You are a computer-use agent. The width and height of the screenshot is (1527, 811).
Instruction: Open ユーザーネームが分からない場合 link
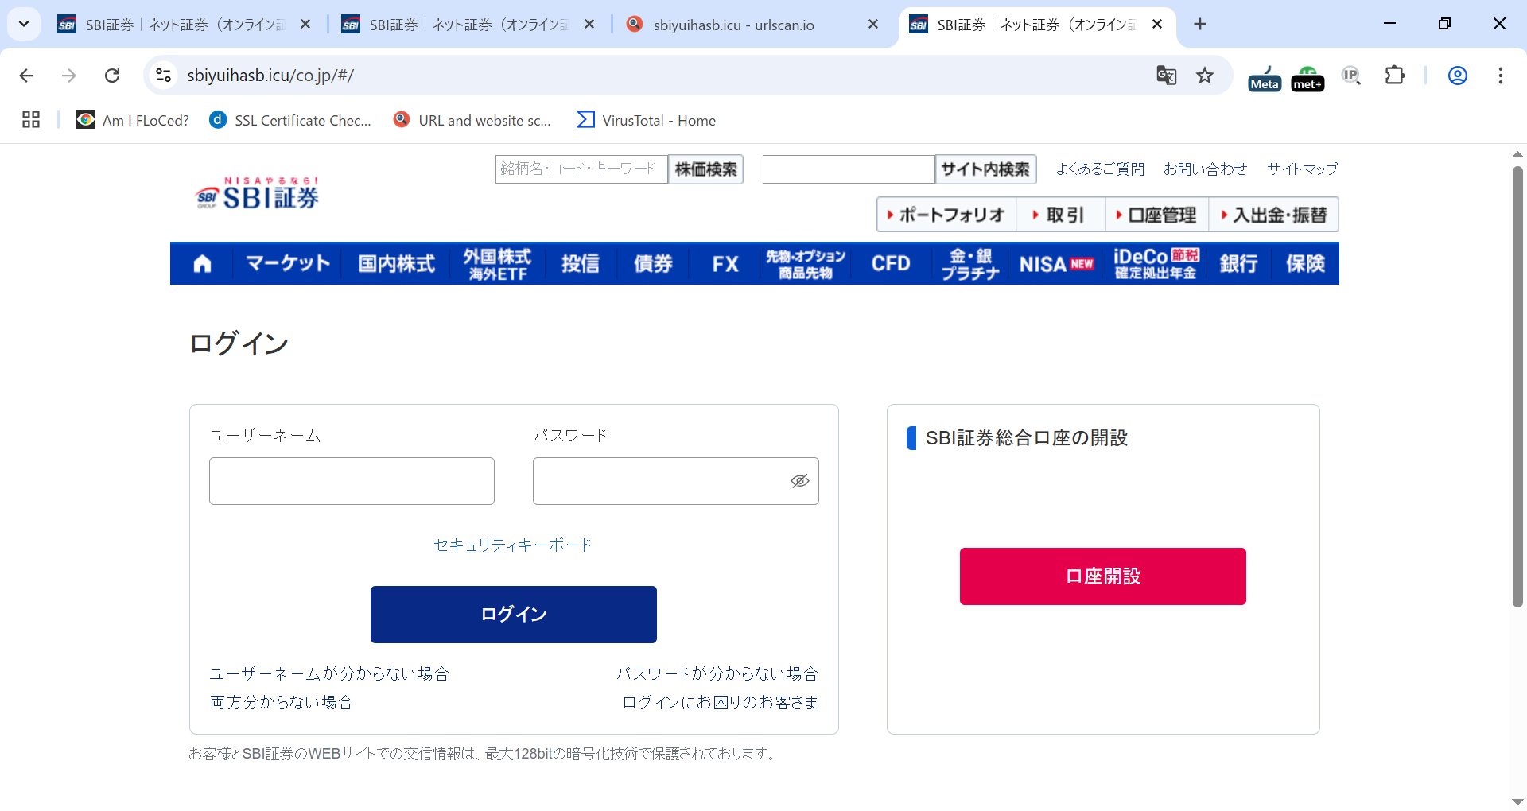click(x=329, y=673)
